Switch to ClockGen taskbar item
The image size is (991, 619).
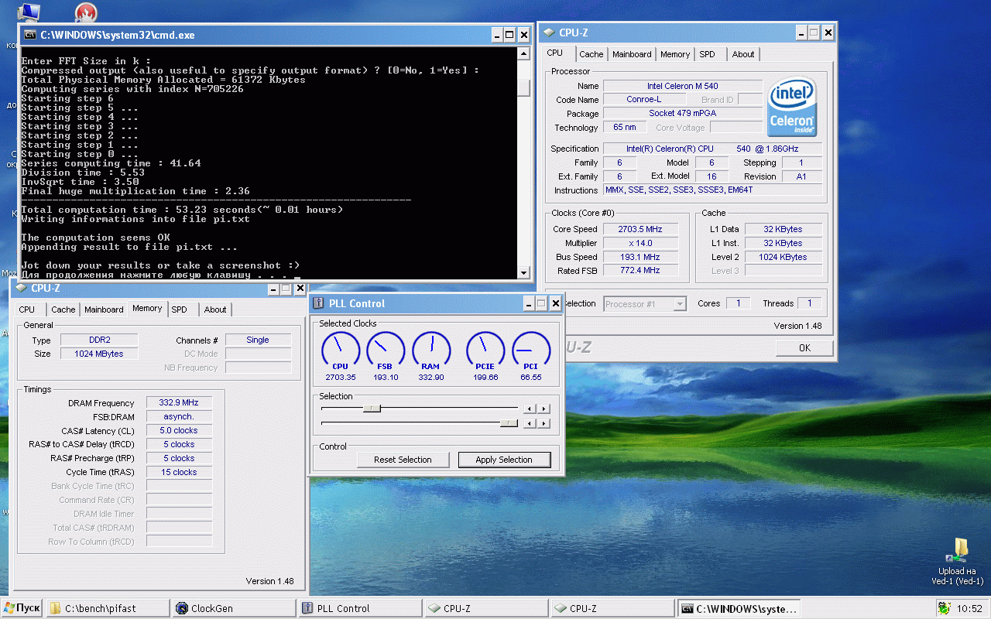tap(233, 608)
